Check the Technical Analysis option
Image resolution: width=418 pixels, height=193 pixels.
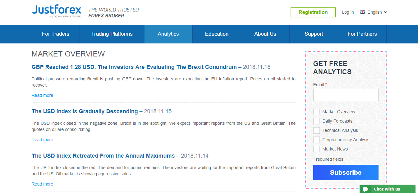316,130
